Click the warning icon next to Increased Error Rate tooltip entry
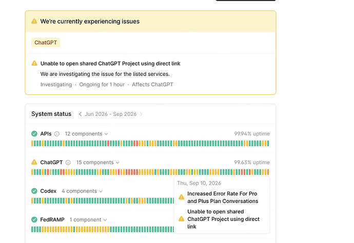Image resolution: width=354 pixels, height=243 pixels. tap(181, 197)
